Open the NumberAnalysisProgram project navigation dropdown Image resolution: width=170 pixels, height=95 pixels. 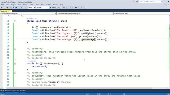[x=28, y=13]
